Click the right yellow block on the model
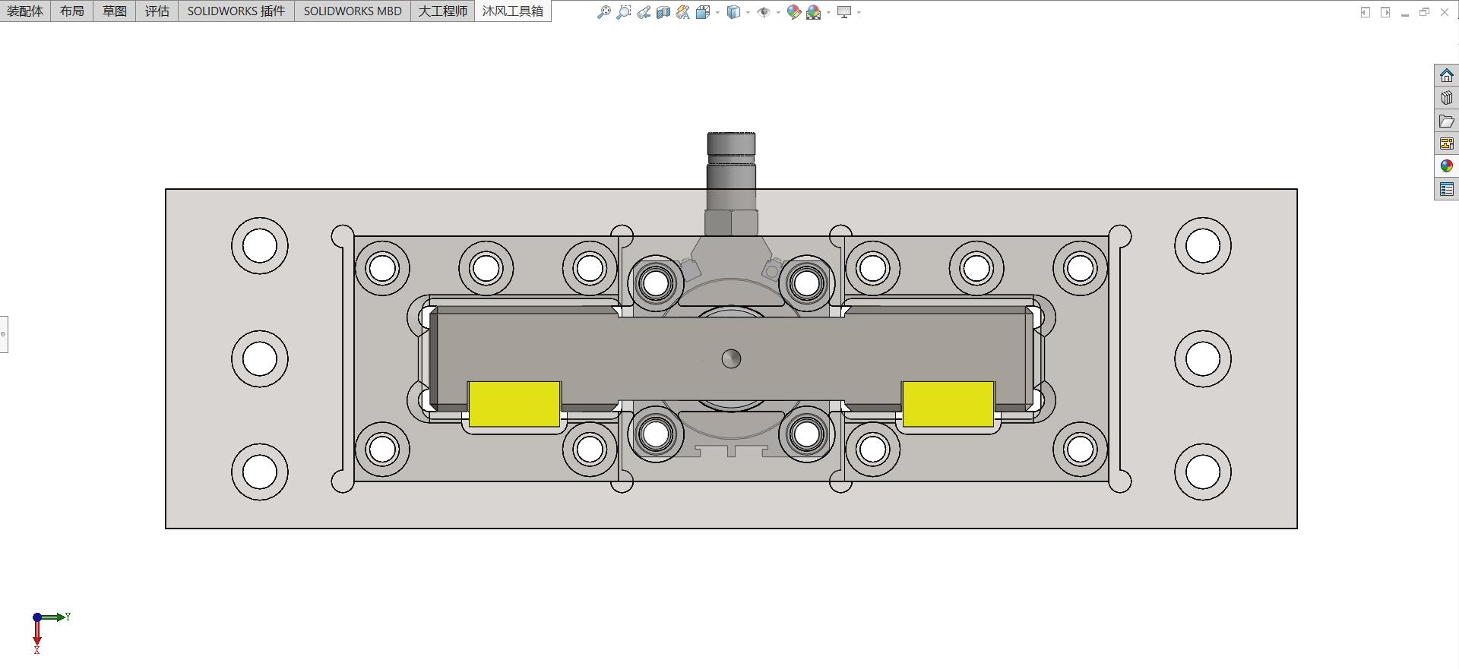The height and width of the screenshot is (669, 1459). click(948, 404)
